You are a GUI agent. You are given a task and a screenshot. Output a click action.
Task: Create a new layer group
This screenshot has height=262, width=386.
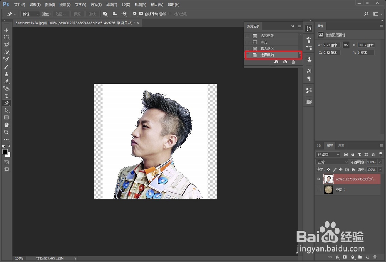360,257
